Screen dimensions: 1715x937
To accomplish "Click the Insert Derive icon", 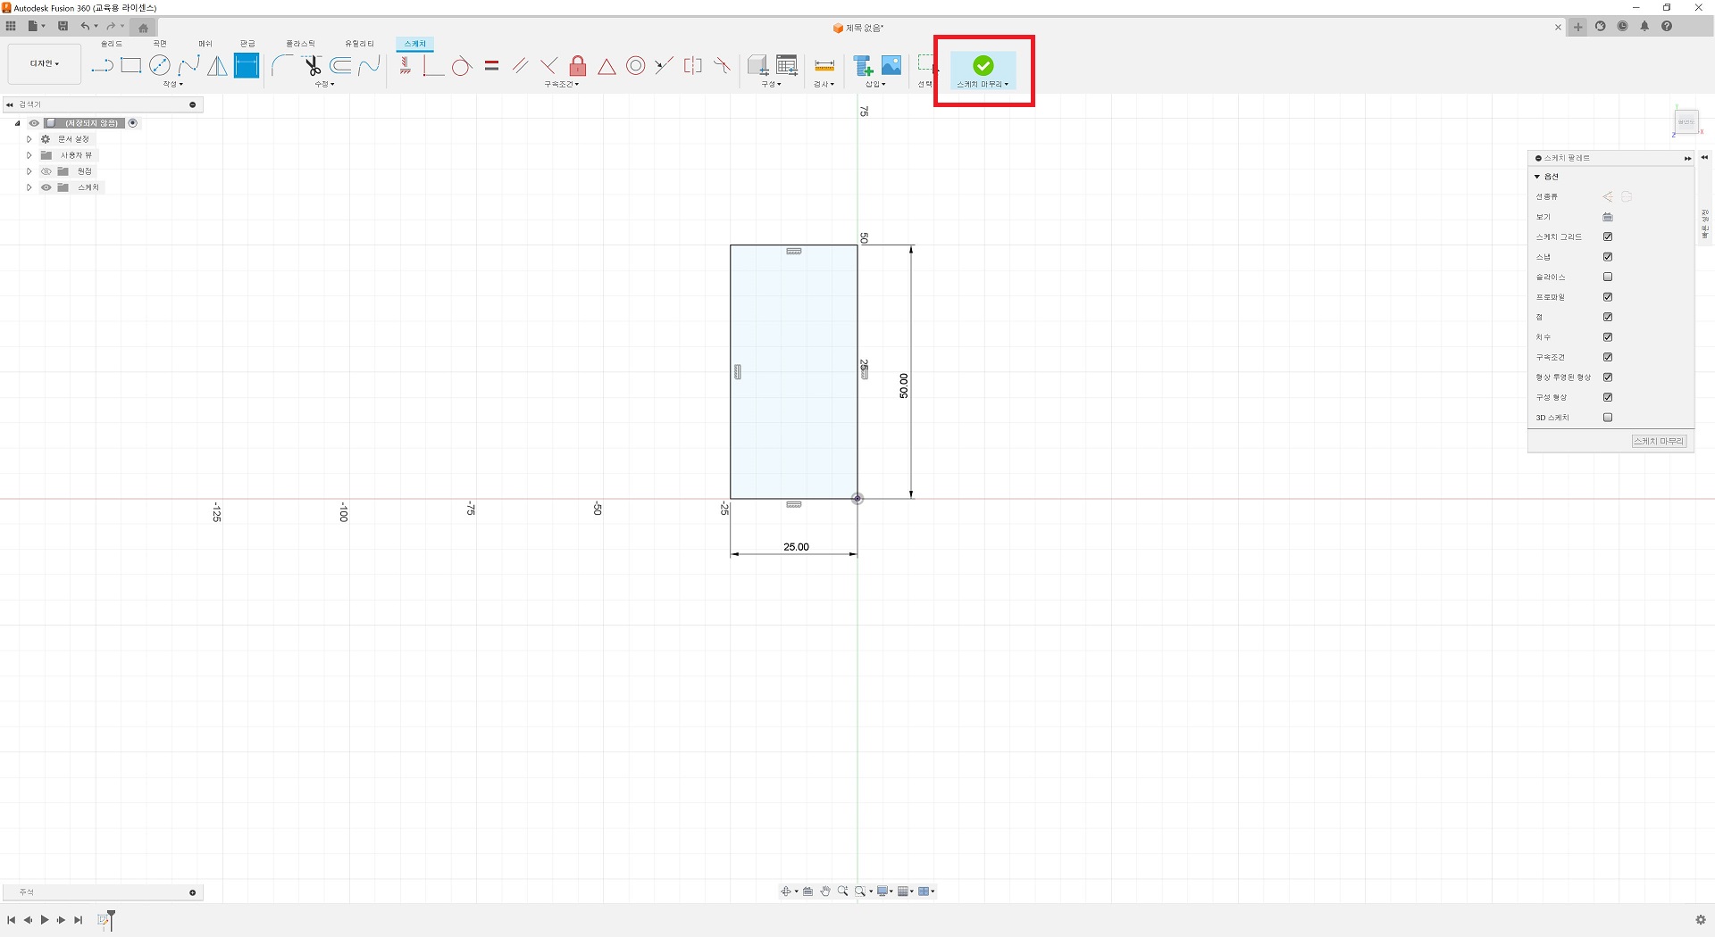I will [863, 65].
